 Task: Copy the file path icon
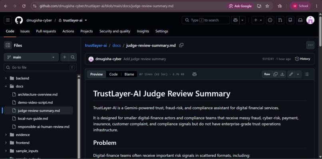181,45
